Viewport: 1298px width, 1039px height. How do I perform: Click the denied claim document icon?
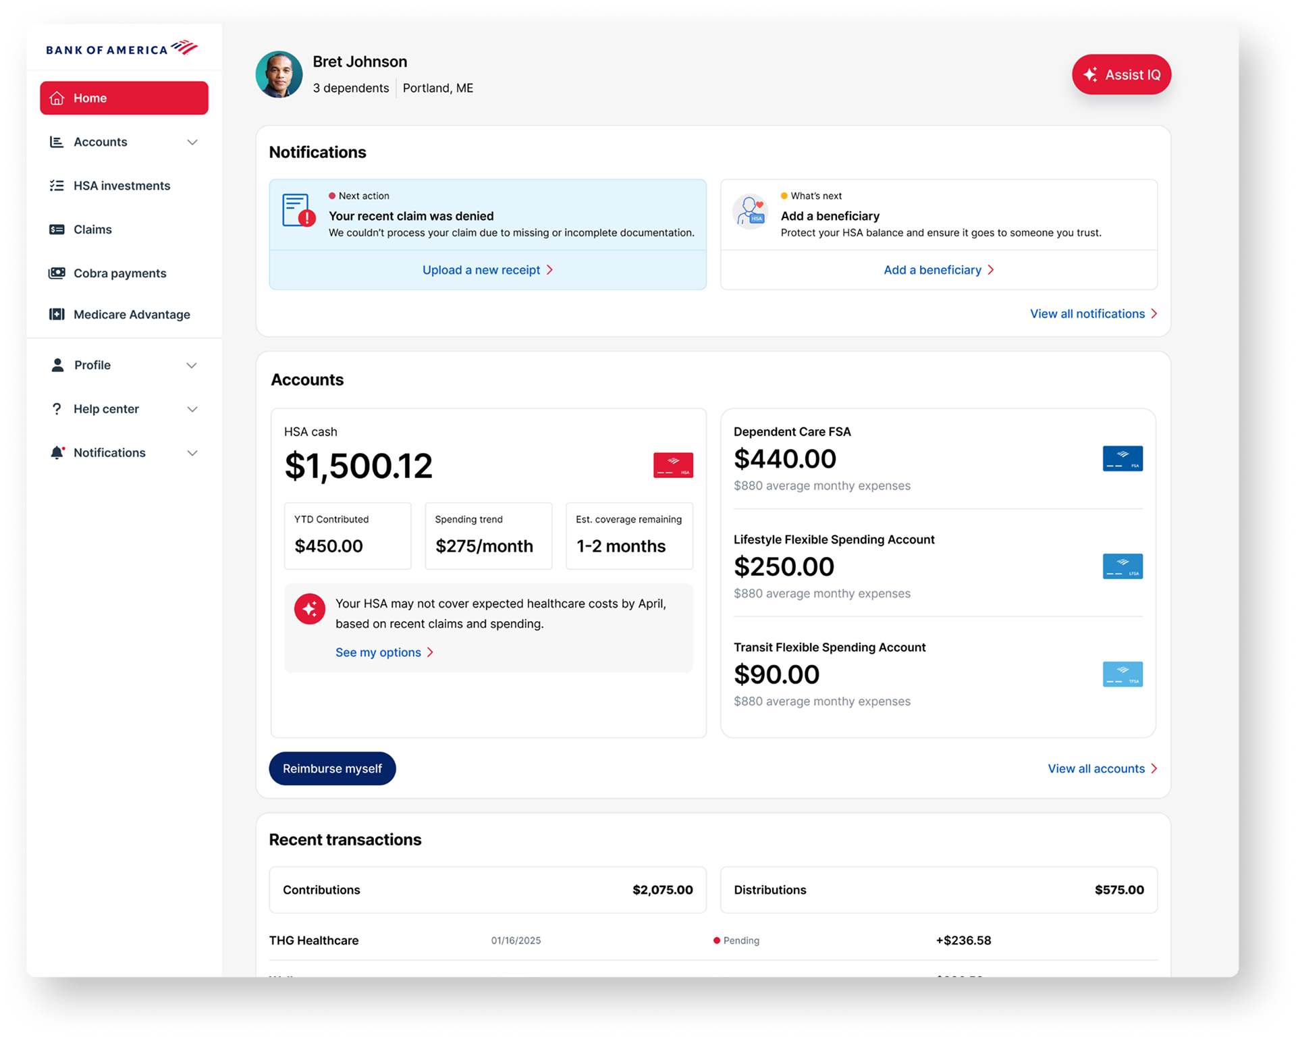pos(297,210)
